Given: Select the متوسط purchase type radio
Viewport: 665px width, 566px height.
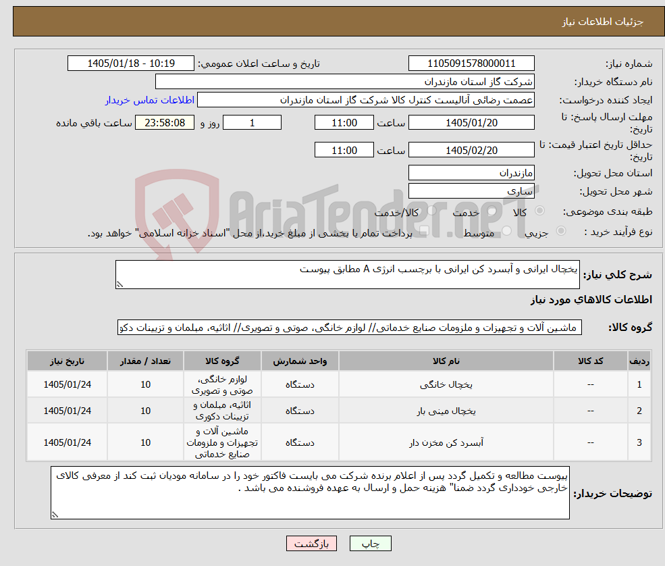Looking at the screenshot, I should point(506,231).
